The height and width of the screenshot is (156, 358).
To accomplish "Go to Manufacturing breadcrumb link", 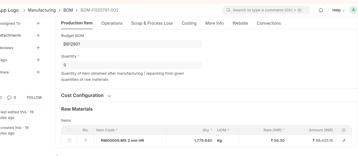I will tap(42, 10).
